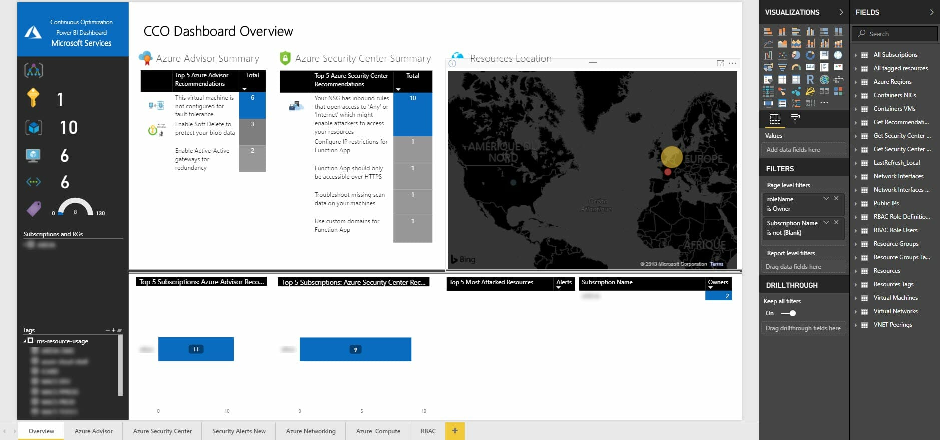This screenshot has width=940, height=440.
Task: Check the ms-resource-usage checkbox
Action: 30,341
